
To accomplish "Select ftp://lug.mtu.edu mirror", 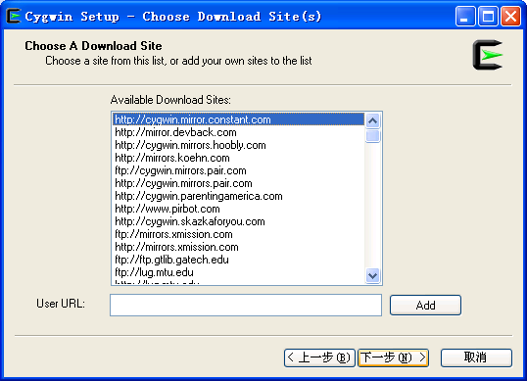I will coord(239,272).
